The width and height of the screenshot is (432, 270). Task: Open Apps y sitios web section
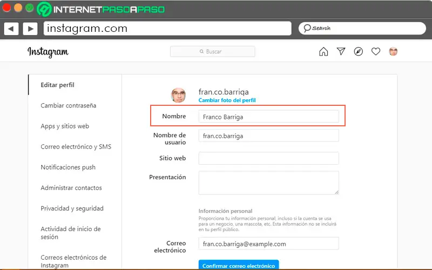65,126
